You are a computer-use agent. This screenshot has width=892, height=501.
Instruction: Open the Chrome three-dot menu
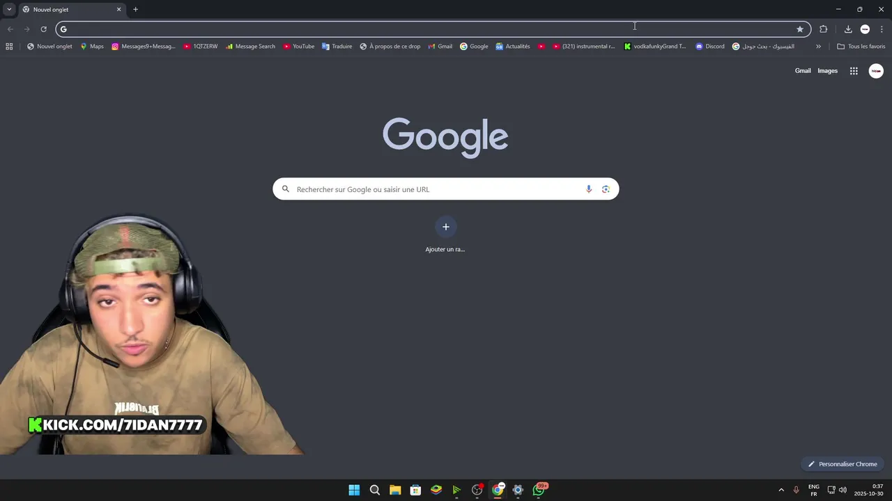click(x=882, y=29)
